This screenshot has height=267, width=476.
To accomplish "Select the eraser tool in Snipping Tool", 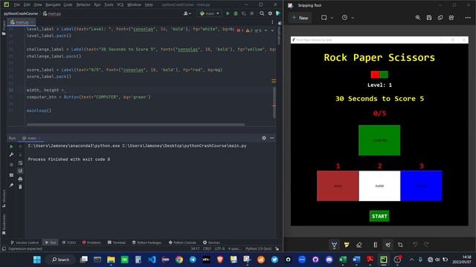I will (x=358, y=245).
